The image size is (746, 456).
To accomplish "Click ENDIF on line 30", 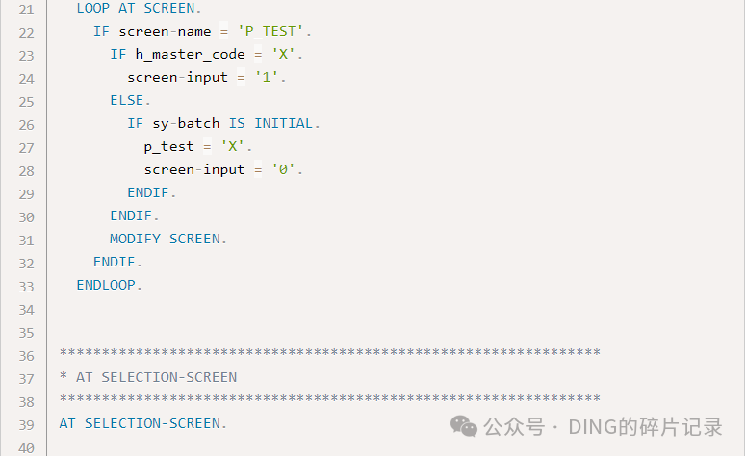I will [x=131, y=215].
